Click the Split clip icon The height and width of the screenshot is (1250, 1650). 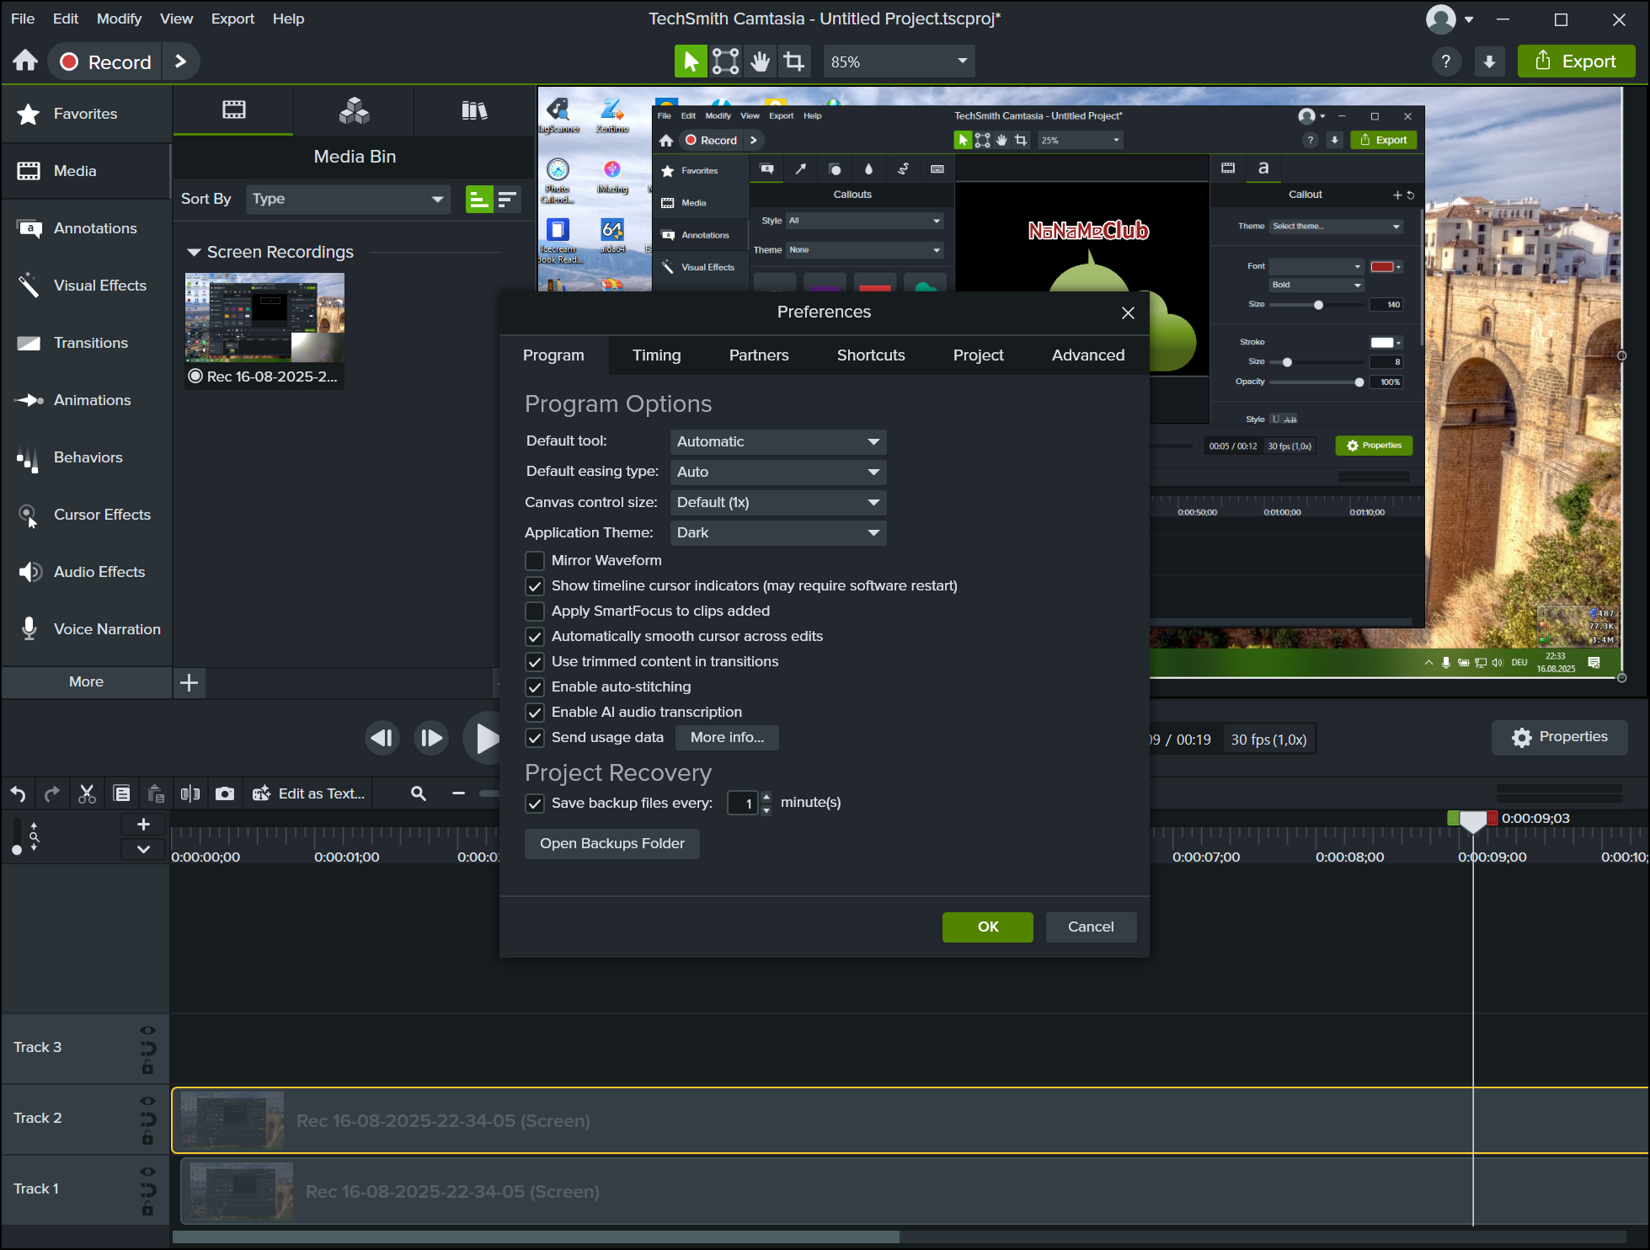[x=190, y=793]
